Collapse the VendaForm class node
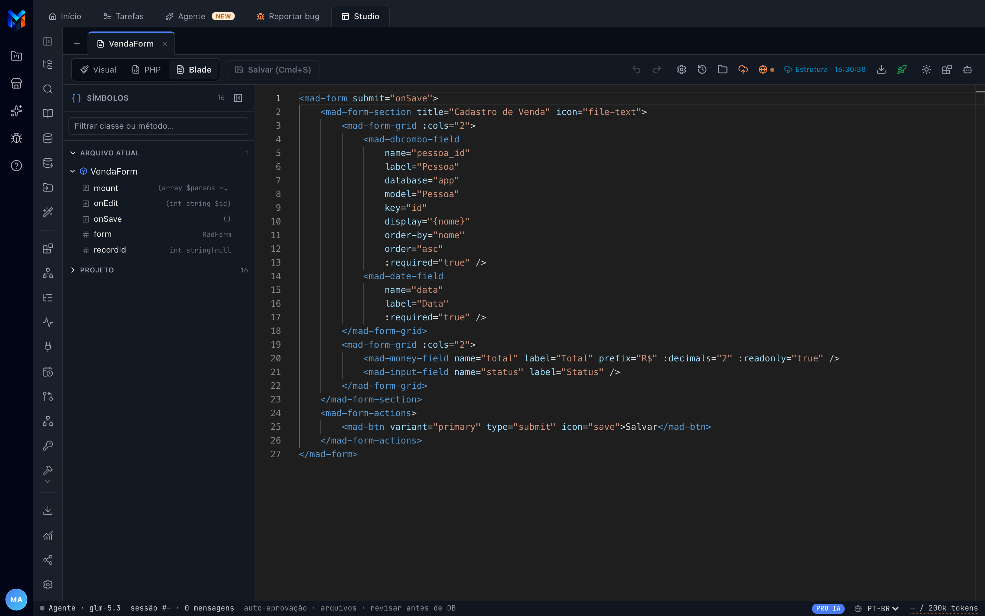Image resolution: width=985 pixels, height=616 pixels. point(73,171)
